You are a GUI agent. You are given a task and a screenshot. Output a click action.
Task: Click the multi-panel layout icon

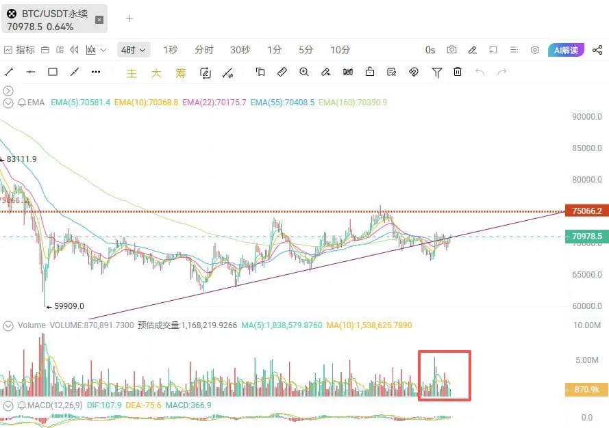pos(60,50)
